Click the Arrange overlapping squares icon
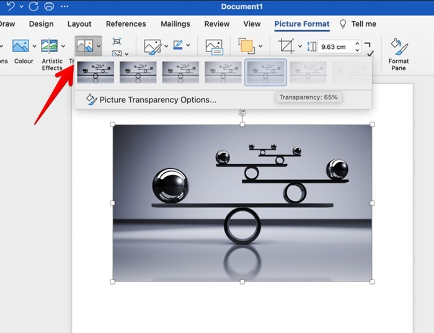 (246, 46)
